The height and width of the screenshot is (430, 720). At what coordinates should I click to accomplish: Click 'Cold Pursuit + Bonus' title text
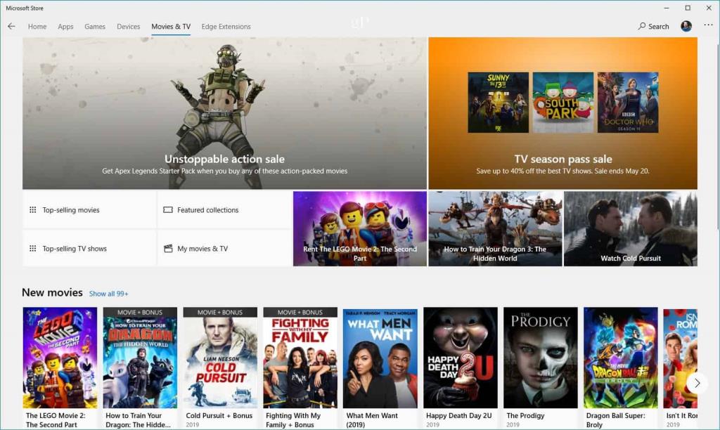pos(219,416)
